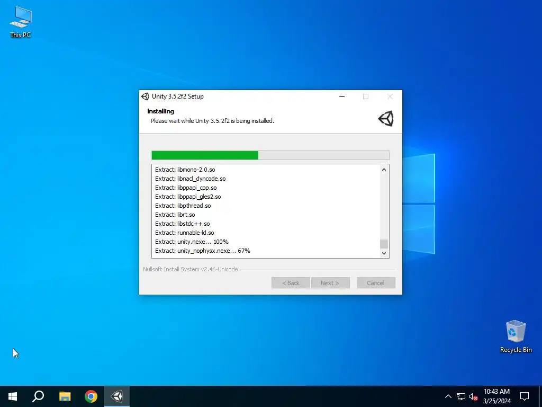The height and width of the screenshot is (407, 542).
Task: Open This PC desktop icon
Action: coord(21,22)
